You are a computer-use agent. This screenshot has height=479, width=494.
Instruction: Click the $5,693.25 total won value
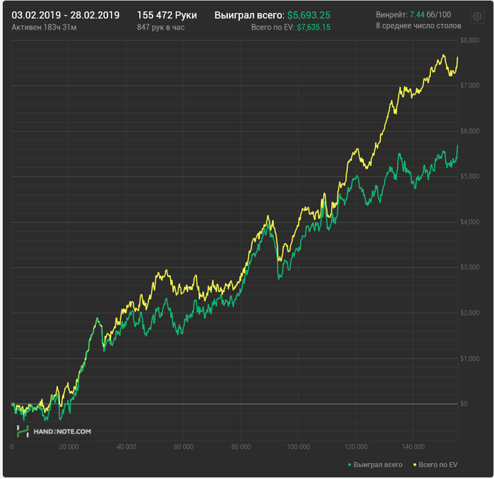309,15
